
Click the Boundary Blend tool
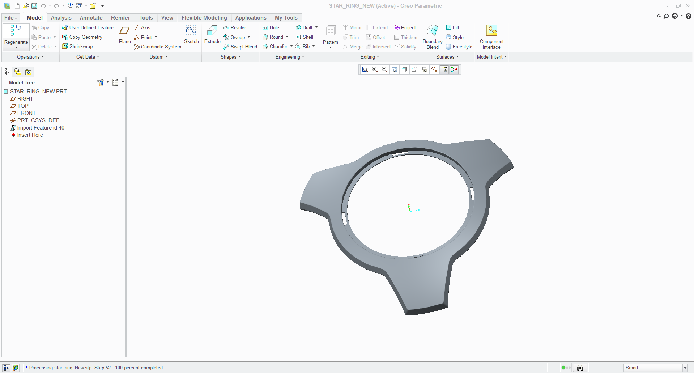tap(433, 37)
